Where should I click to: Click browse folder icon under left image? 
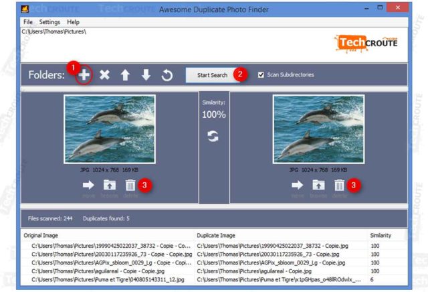point(110,185)
